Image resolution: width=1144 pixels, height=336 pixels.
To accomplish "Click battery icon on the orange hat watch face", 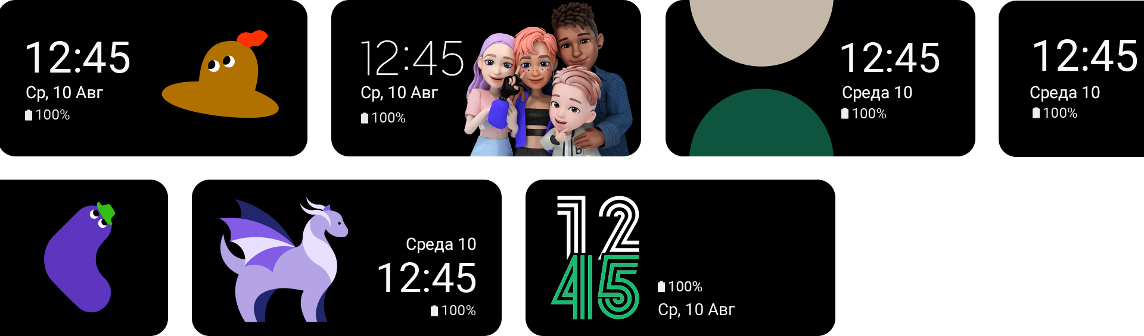I will pos(29,115).
